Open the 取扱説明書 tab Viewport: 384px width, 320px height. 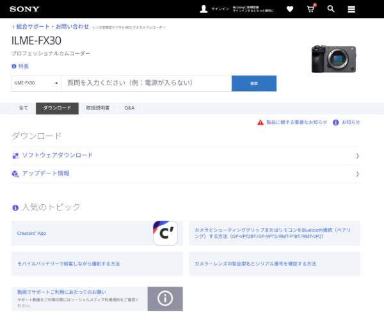(x=98, y=108)
